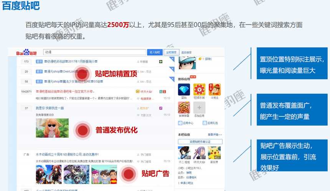Click the moderator avatar 咋天大仙
The height and width of the screenshot is (191, 330).
(x=199, y=153)
